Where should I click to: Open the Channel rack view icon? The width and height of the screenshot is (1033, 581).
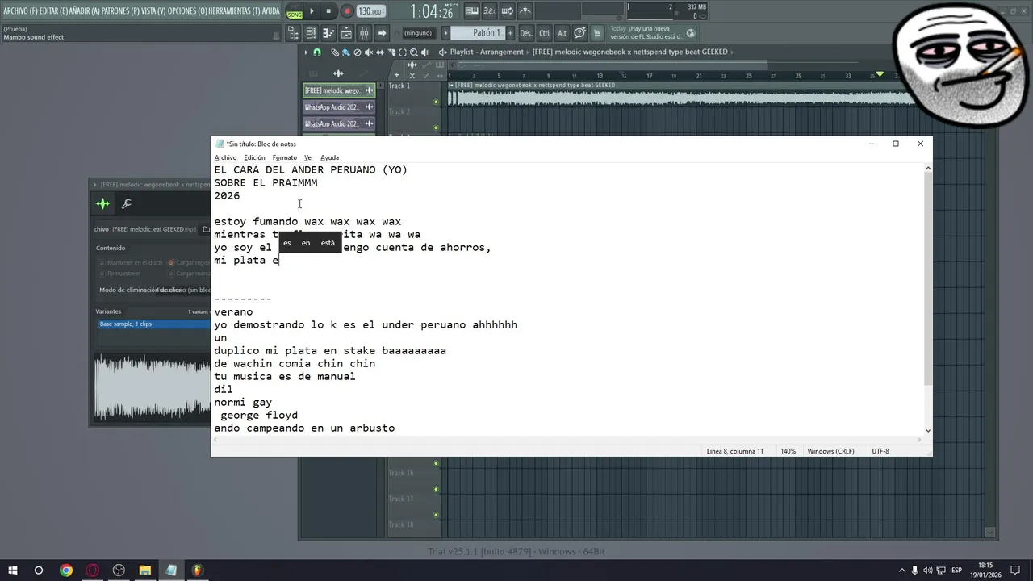[311, 33]
